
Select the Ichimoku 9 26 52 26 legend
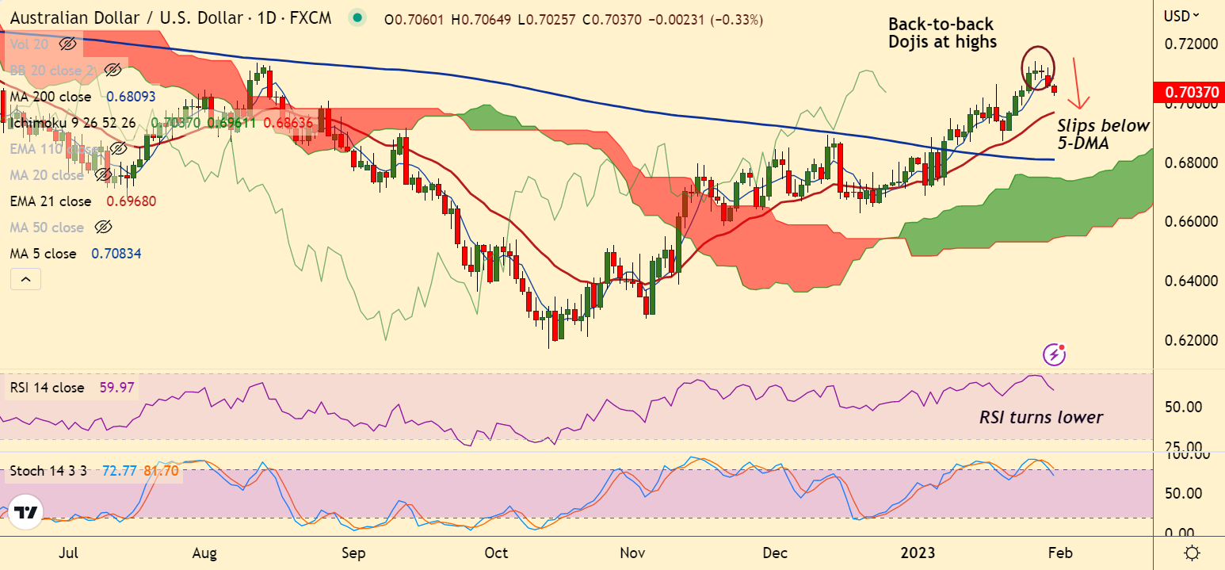coord(72,123)
